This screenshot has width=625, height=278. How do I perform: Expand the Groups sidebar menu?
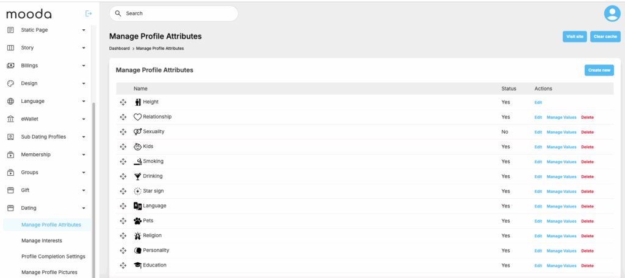84,173
